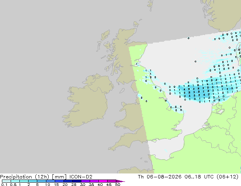Select the 0.5–1 mm legend color swatch
Image resolution: width=241 pixels, height=186 pixels.
point(15,181)
